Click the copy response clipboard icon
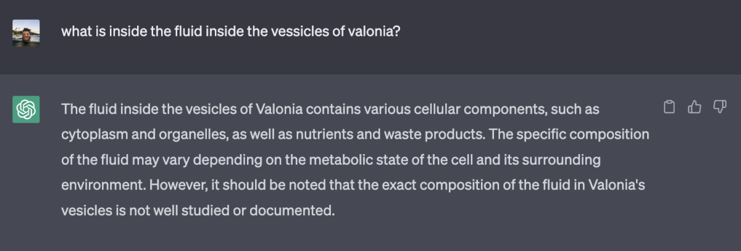The height and width of the screenshot is (251, 741). tap(669, 107)
